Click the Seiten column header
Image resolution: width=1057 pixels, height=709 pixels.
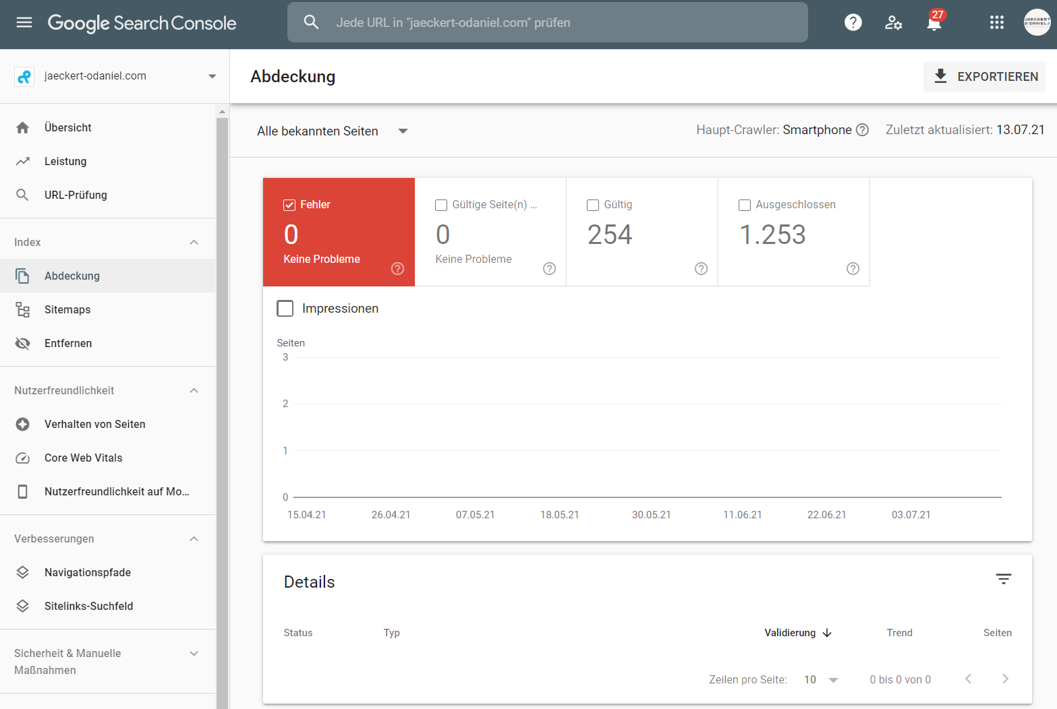point(998,633)
